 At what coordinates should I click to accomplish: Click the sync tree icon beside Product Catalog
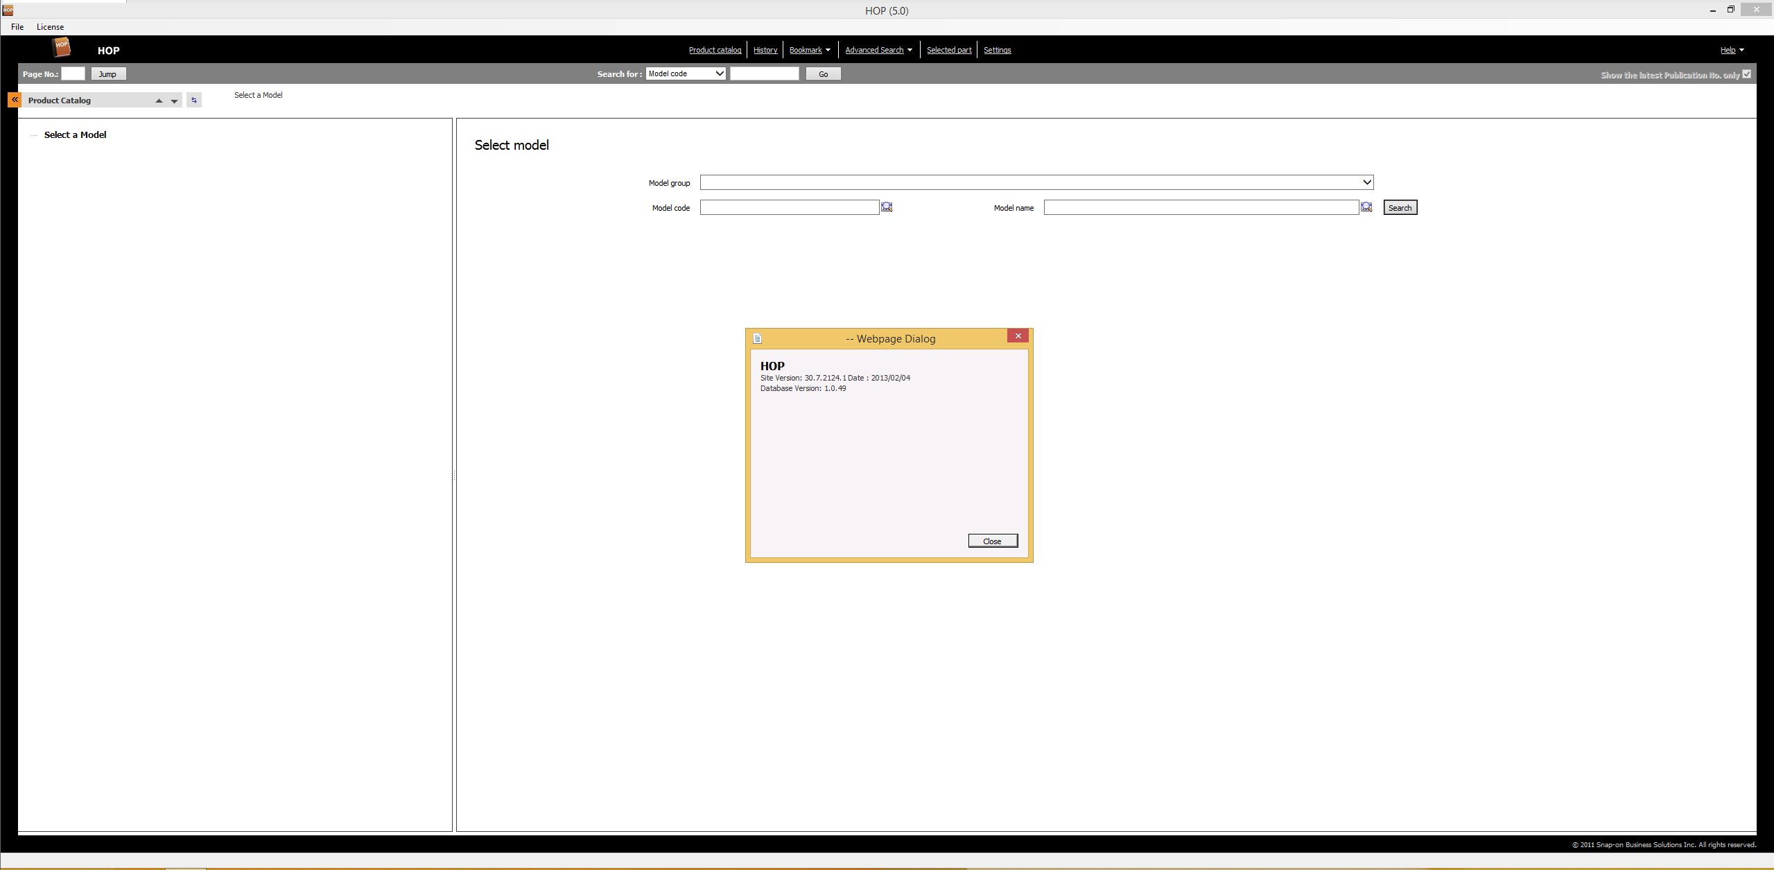click(x=194, y=101)
